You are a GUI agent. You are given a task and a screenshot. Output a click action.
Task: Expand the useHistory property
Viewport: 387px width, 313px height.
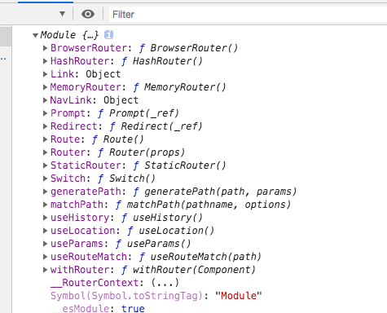(x=45, y=218)
